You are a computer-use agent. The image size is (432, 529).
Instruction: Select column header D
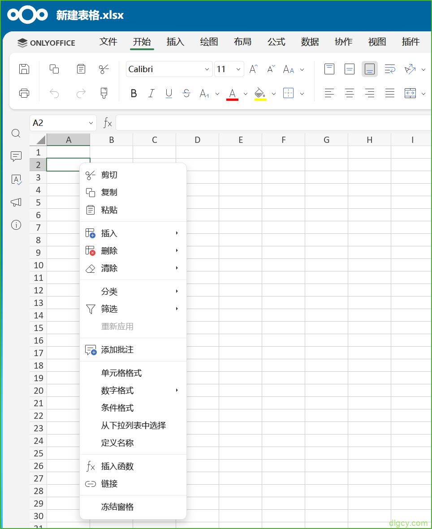[198, 140]
